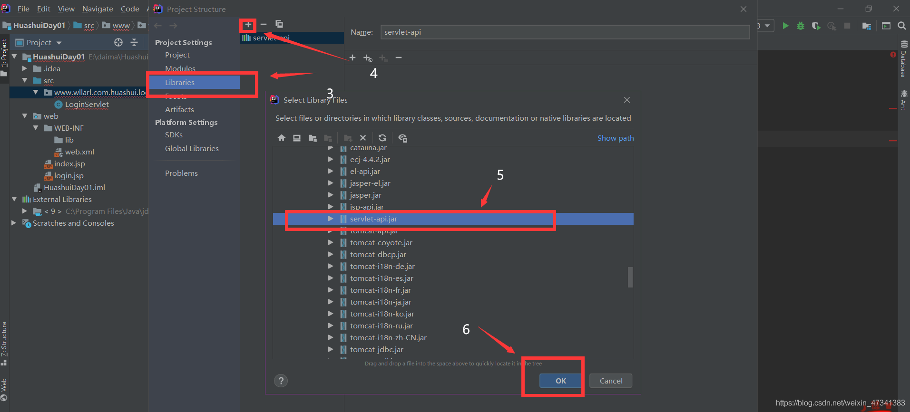Add a new project library with plus icon
Screen dimensions: 910x412
[x=248, y=24]
